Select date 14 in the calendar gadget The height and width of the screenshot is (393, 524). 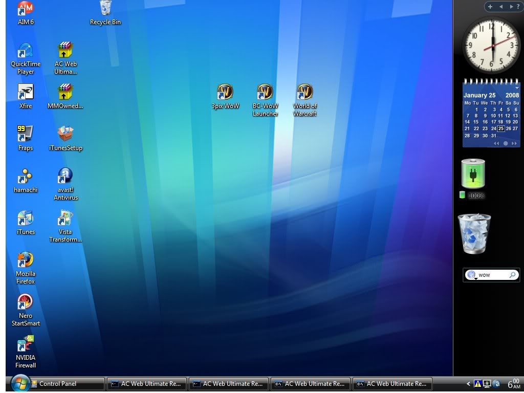pos(467,122)
